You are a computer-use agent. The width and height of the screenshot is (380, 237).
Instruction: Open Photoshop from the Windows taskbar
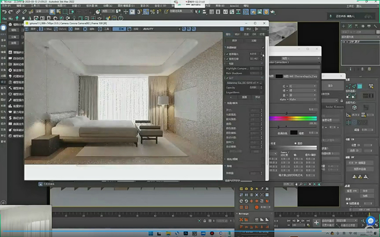pos(186,233)
